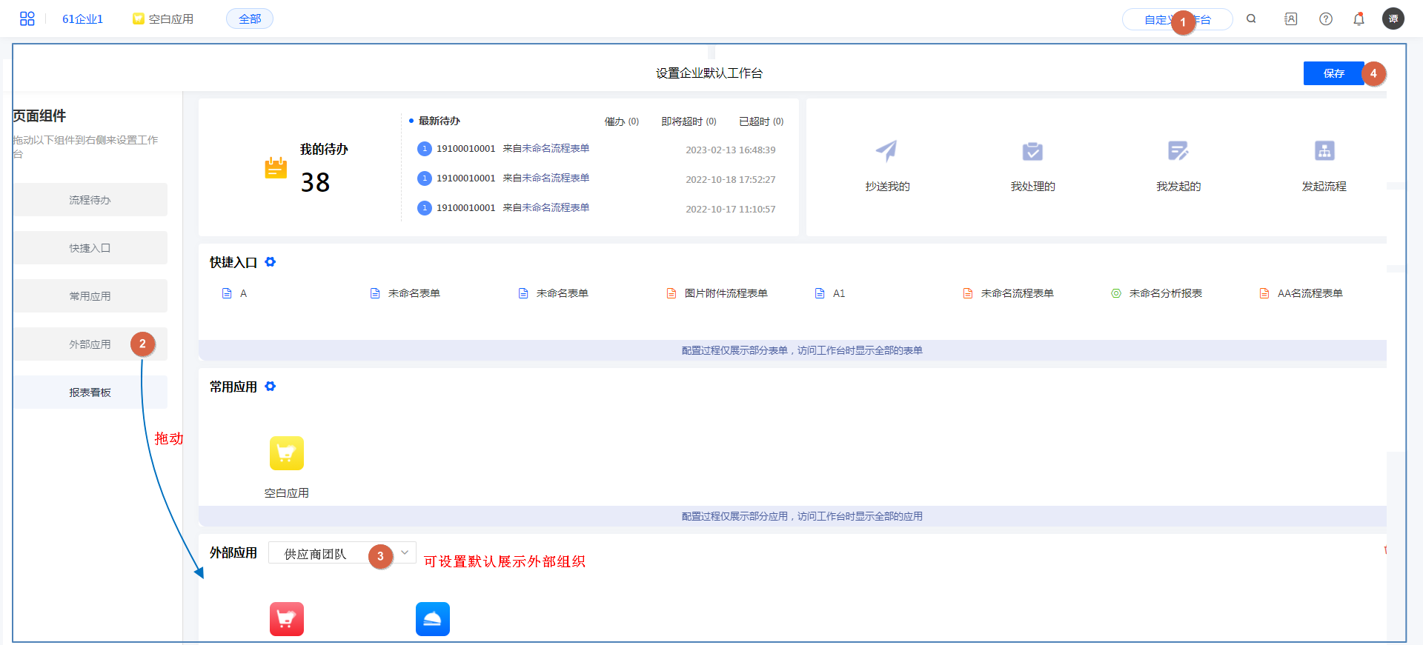The height and width of the screenshot is (645, 1423).
Task: Click the app grid icon at top-left
Action: point(27,19)
